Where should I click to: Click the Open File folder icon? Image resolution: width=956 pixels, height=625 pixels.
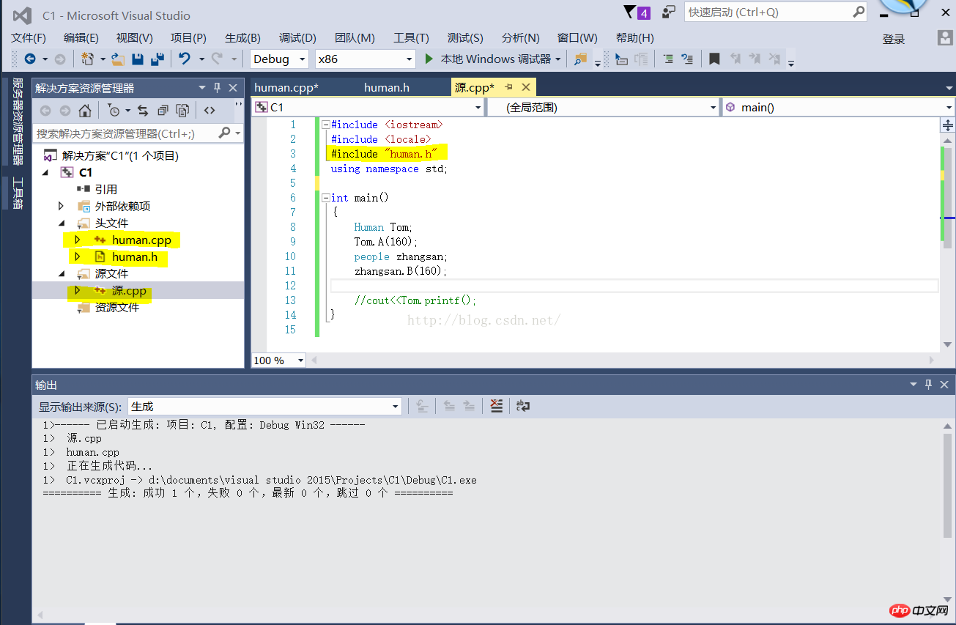coord(118,59)
